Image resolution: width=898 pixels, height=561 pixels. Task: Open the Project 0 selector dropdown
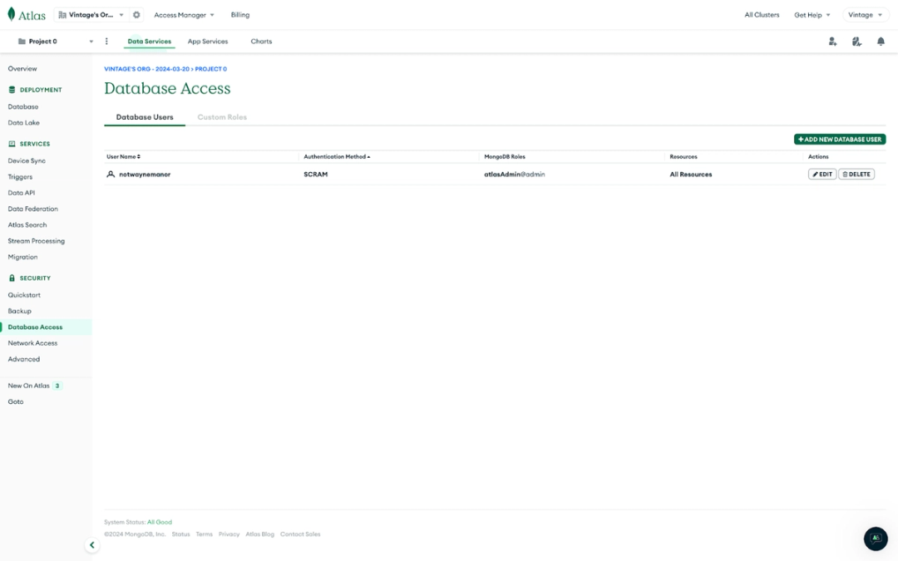coord(92,41)
